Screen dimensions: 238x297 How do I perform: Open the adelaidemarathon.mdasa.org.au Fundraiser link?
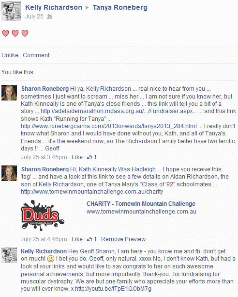pyautogui.click(x=119, y=111)
